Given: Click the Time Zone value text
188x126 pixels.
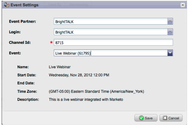Looking at the screenshot, I should [96, 91].
